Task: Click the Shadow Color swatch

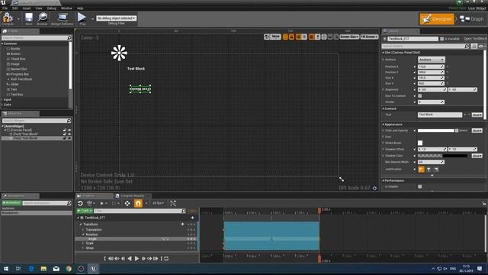Action: click(x=442, y=156)
